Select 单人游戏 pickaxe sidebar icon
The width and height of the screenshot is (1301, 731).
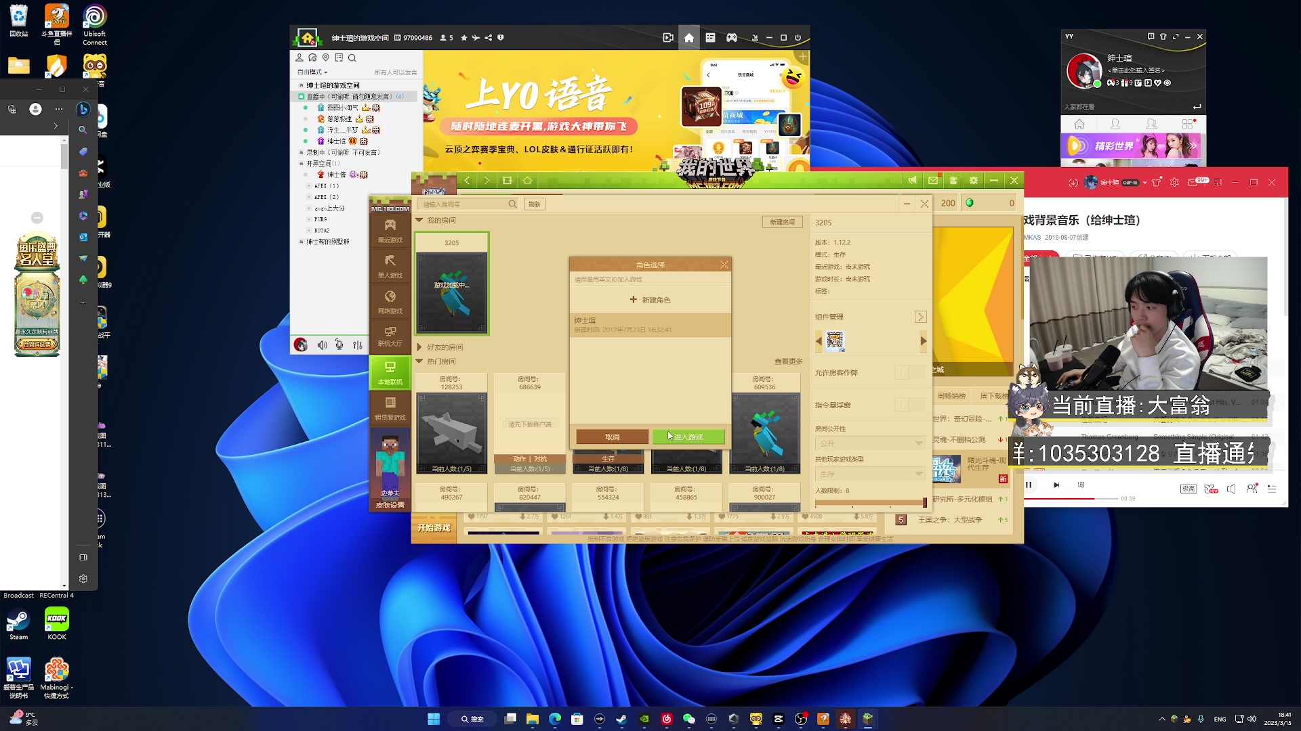390,265
